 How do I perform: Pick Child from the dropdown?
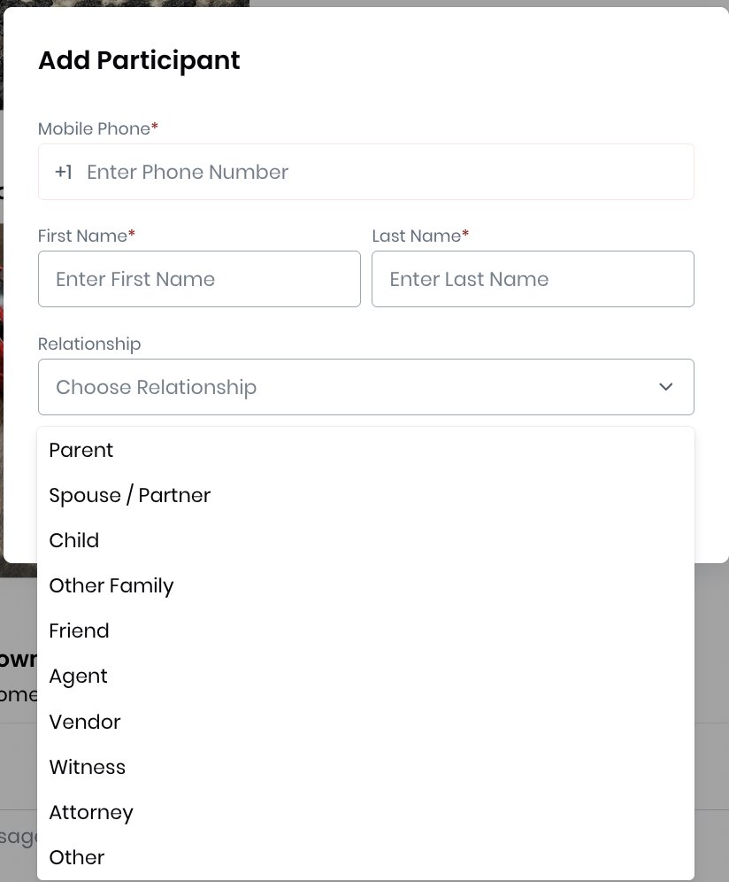(x=74, y=540)
